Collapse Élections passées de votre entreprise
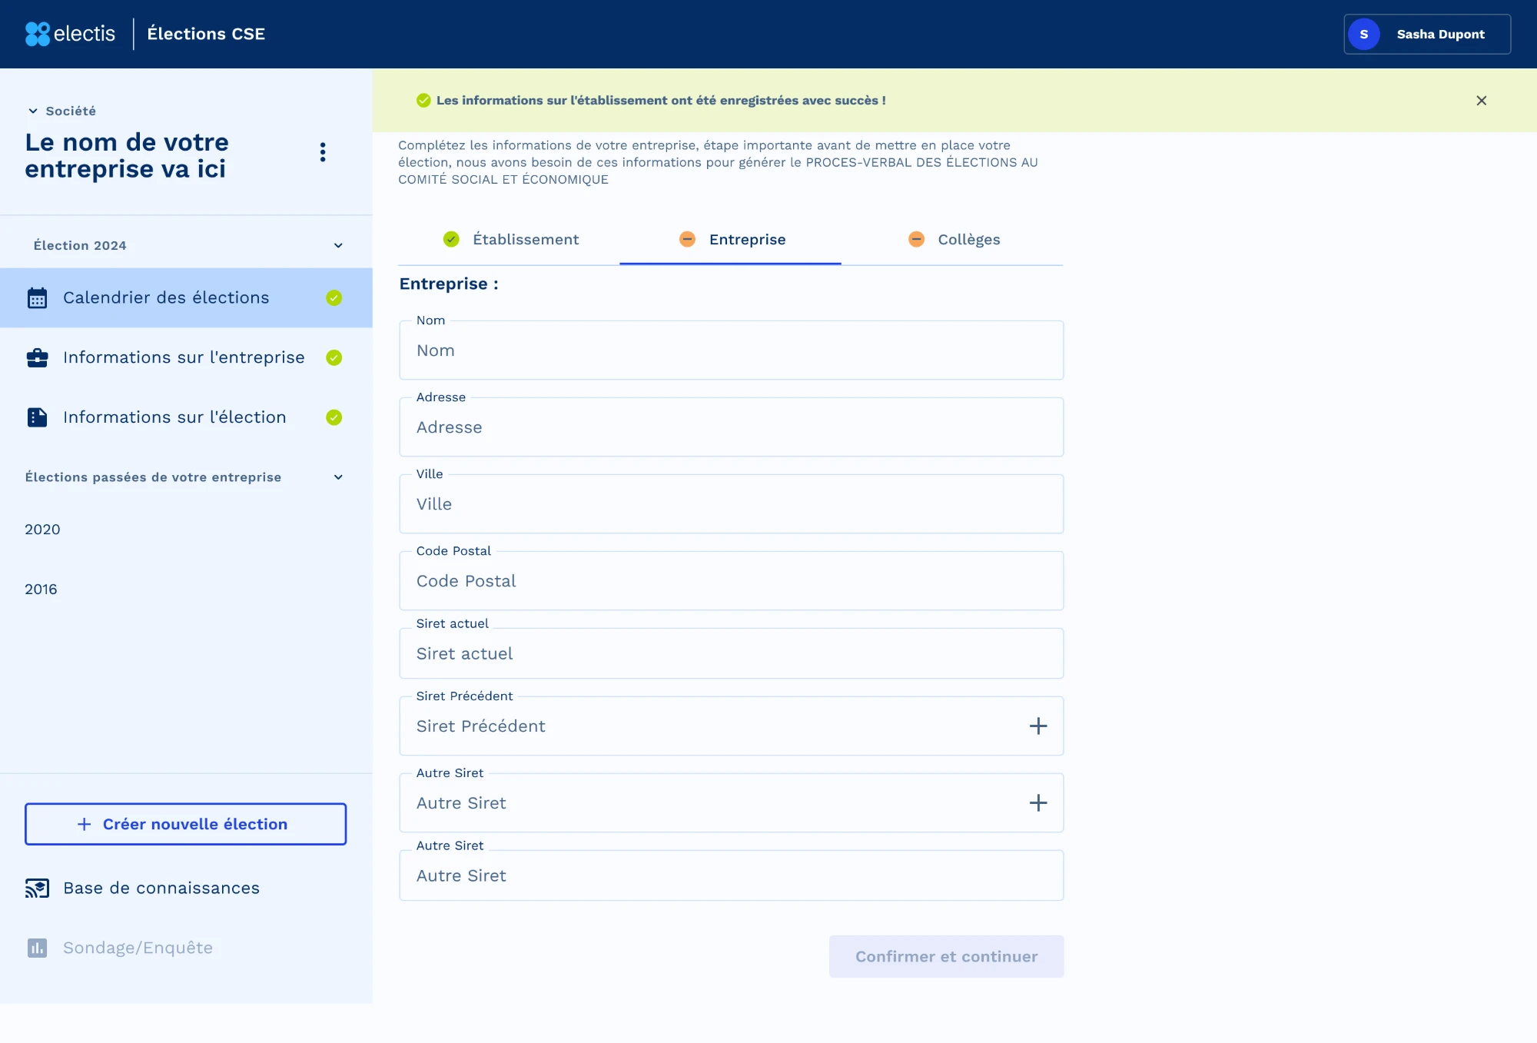Viewport: 1537px width, 1043px height. click(338, 477)
